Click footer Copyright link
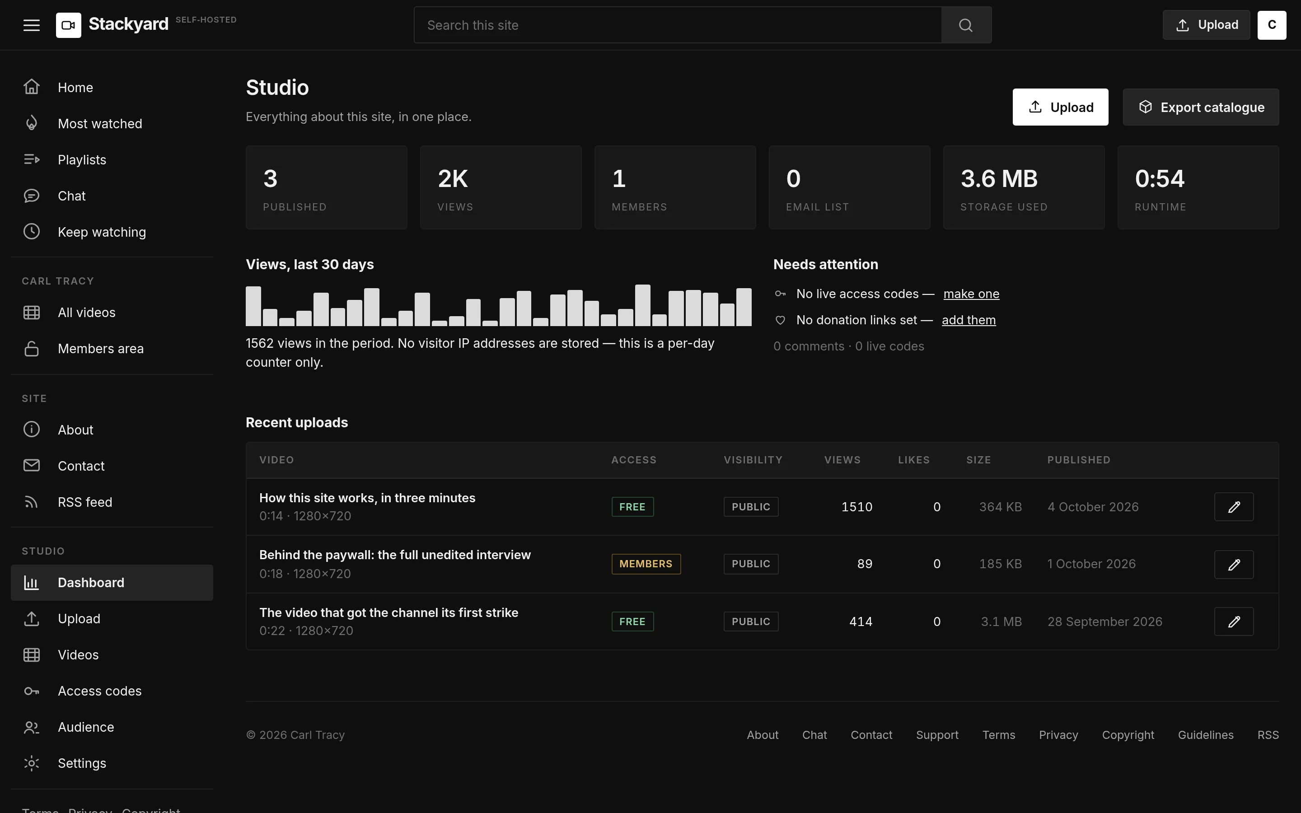The image size is (1301, 813). [1128, 735]
